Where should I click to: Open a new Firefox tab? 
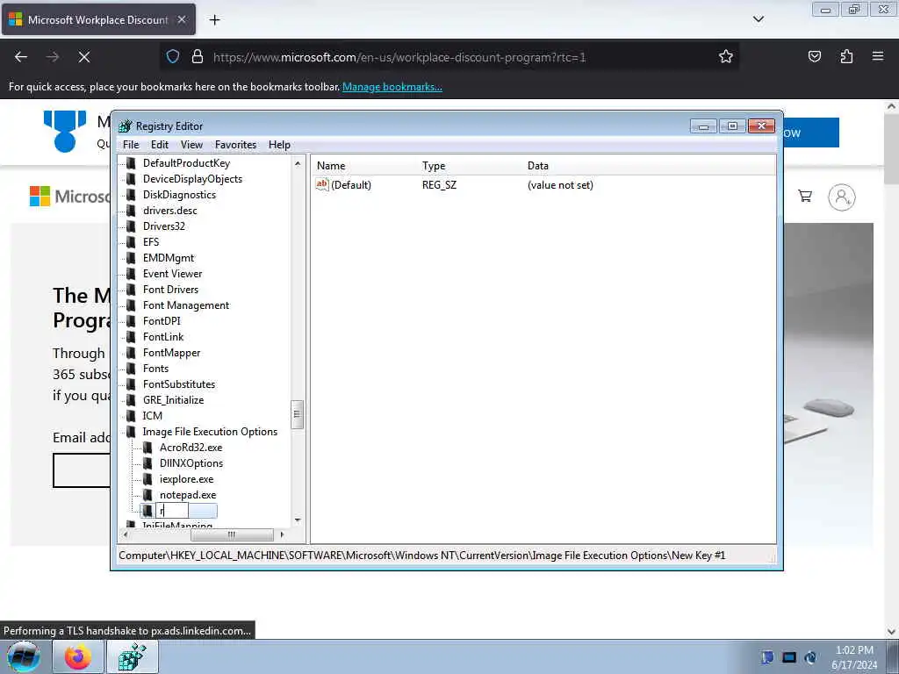[214, 20]
